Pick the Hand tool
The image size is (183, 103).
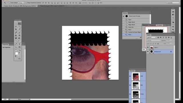16,50
